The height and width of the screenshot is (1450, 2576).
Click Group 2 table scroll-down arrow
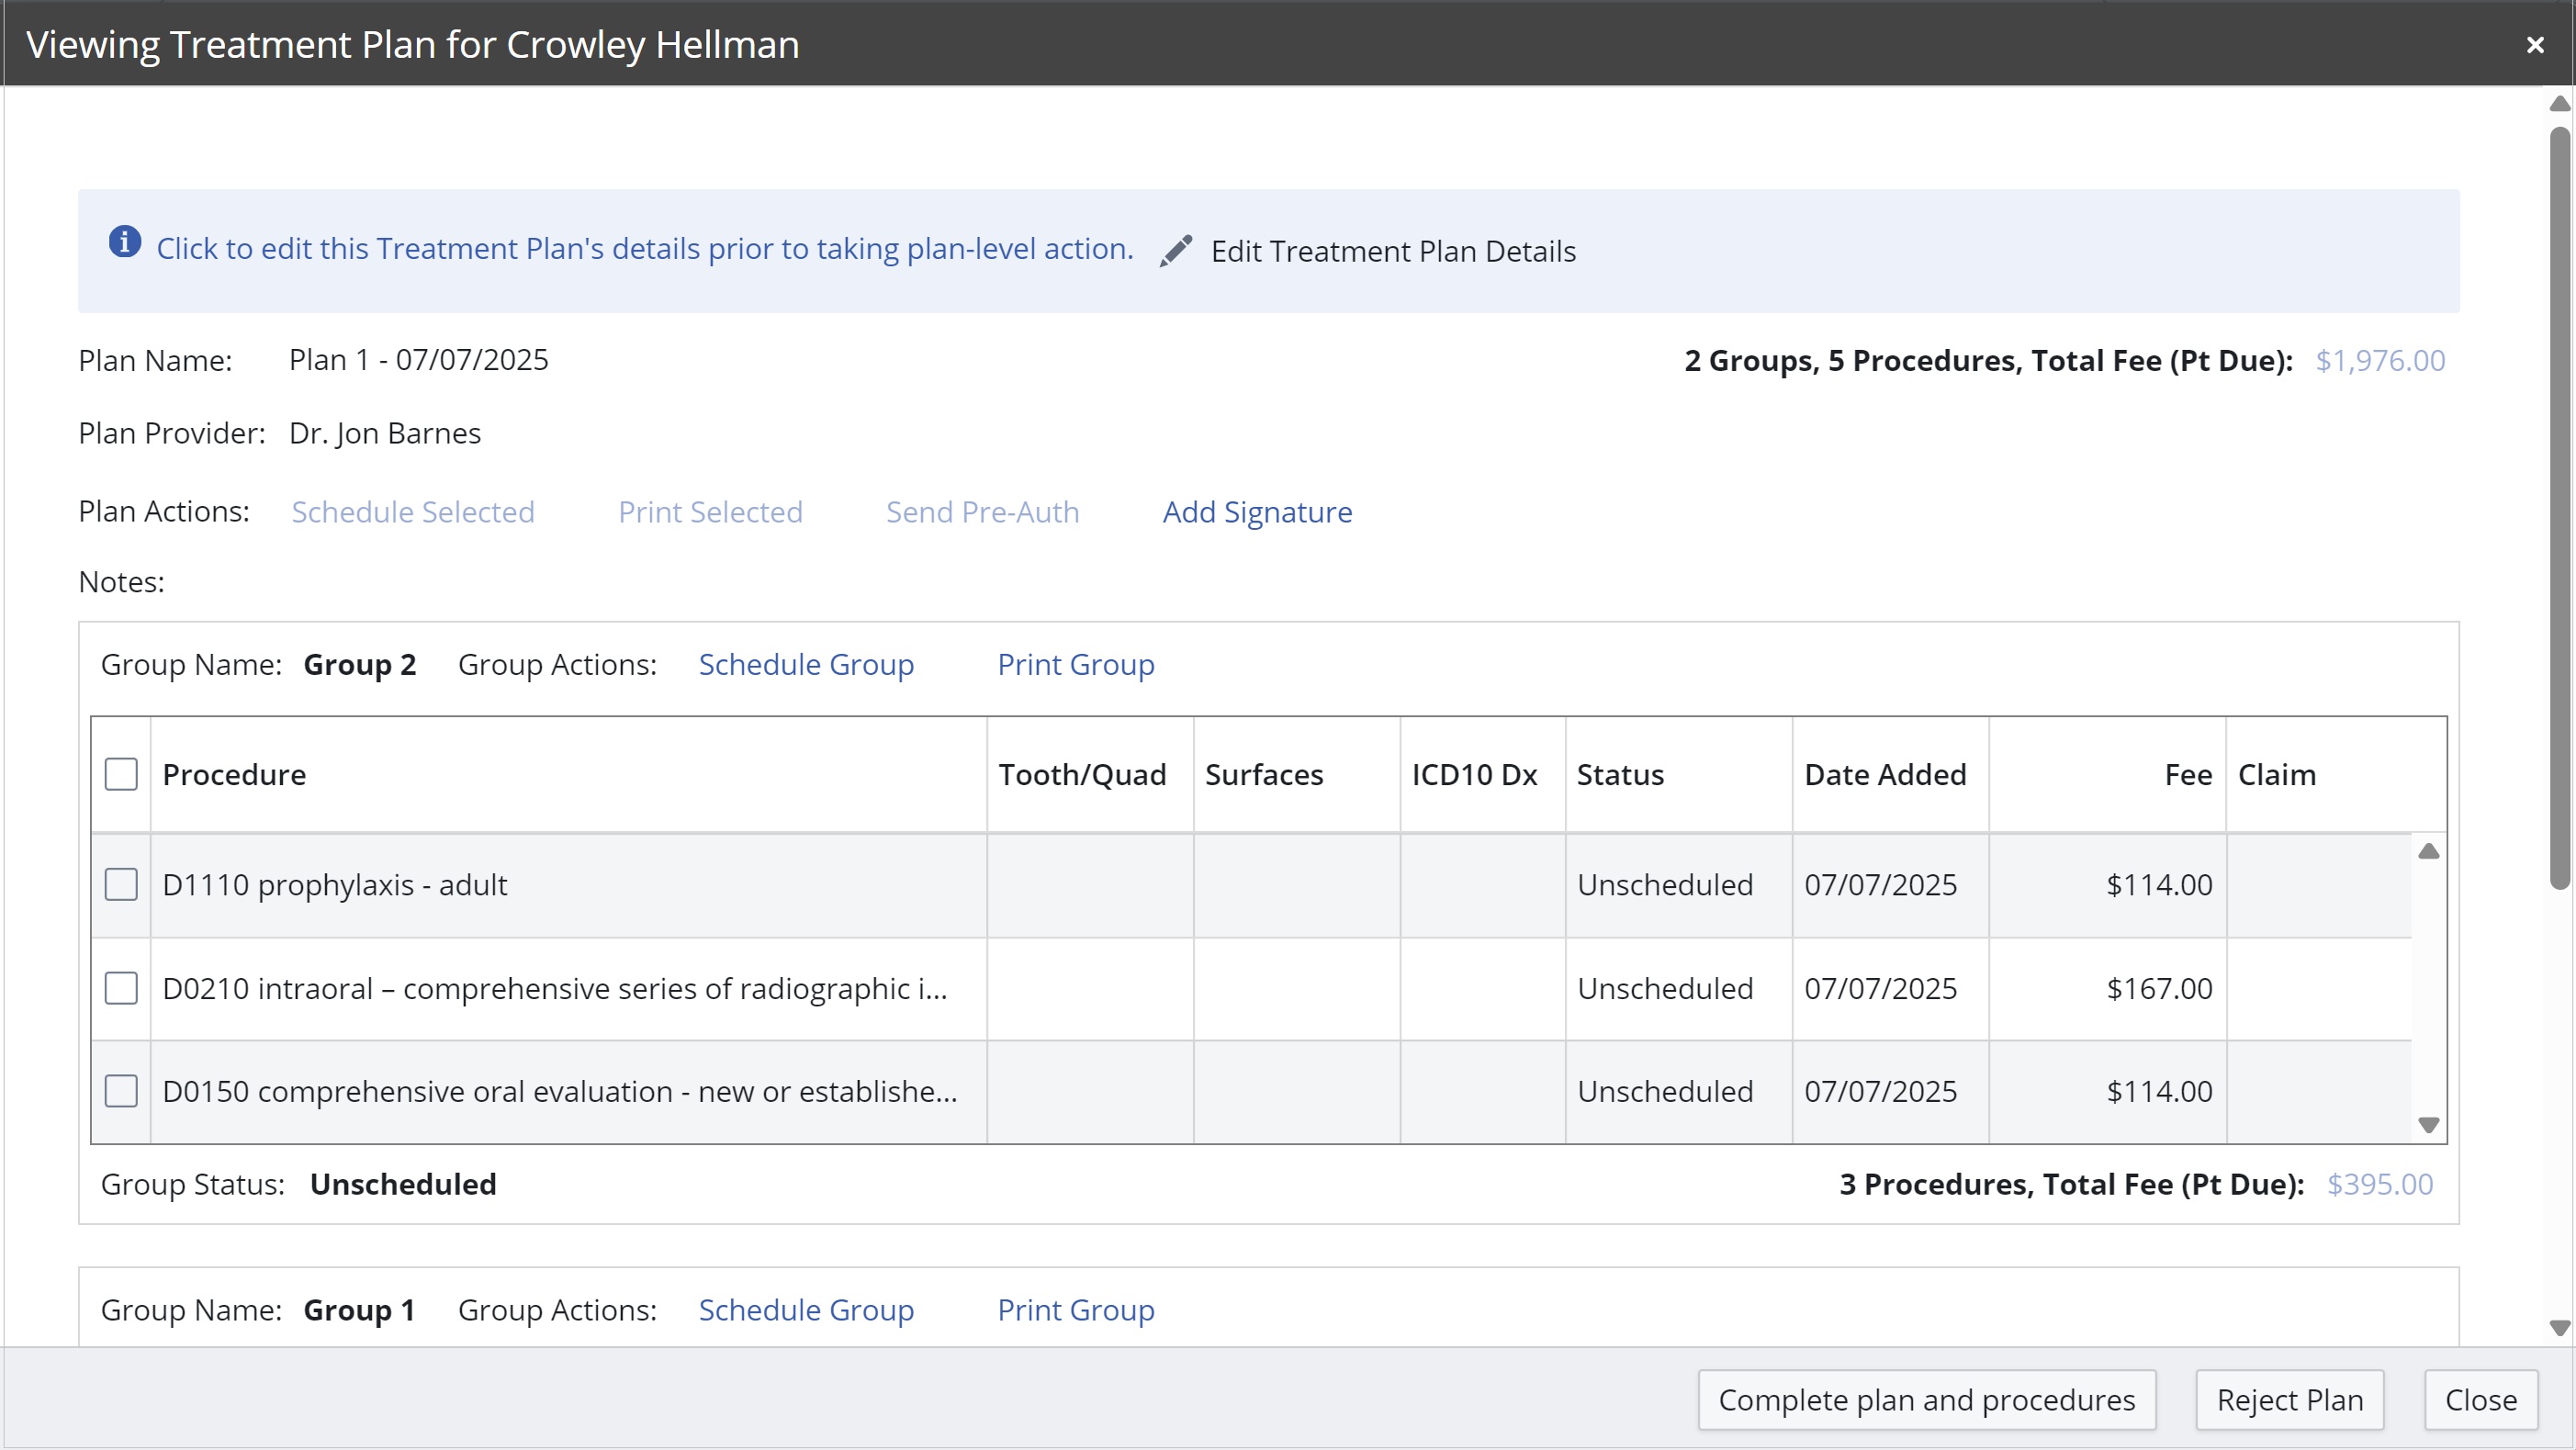coord(2428,1125)
